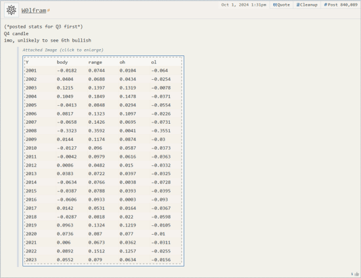361x278 pixels.
Task: Click the body value 0.006
Action: 64,243
